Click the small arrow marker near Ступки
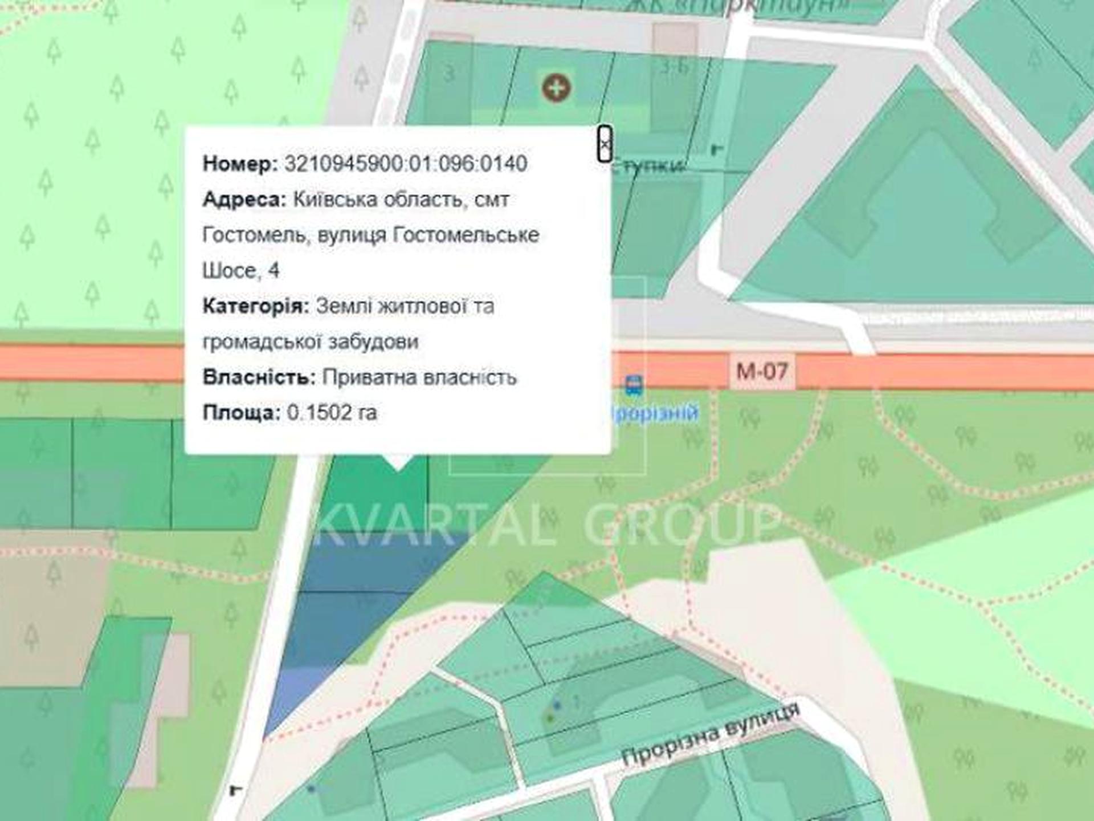This screenshot has height=821, width=1094. (716, 150)
